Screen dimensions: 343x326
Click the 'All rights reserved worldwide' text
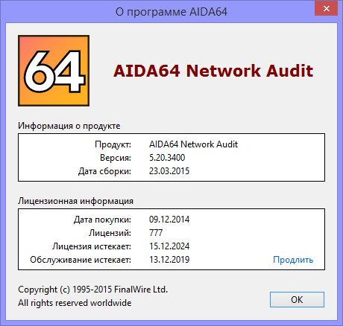[75, 303]
